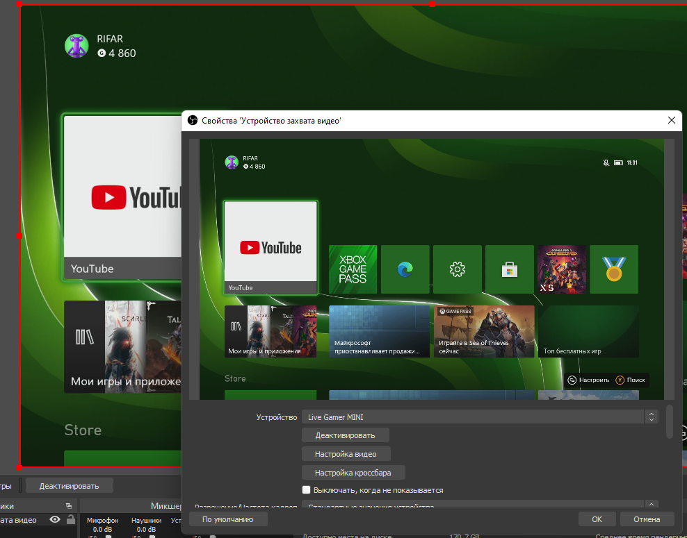Image resolution: width=687 pixels, height=538 pixels.
Task: Click the pop-out dock icon in the Sources panel header
Action: click(x=69, y=505)
